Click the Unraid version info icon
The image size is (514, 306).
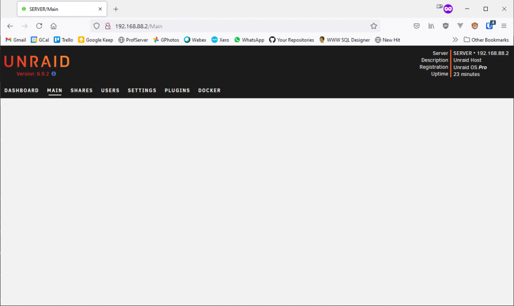click(x=54, y=74)
